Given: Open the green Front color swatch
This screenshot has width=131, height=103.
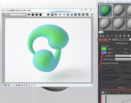Looking at the screenshot, I should [104, 49].
